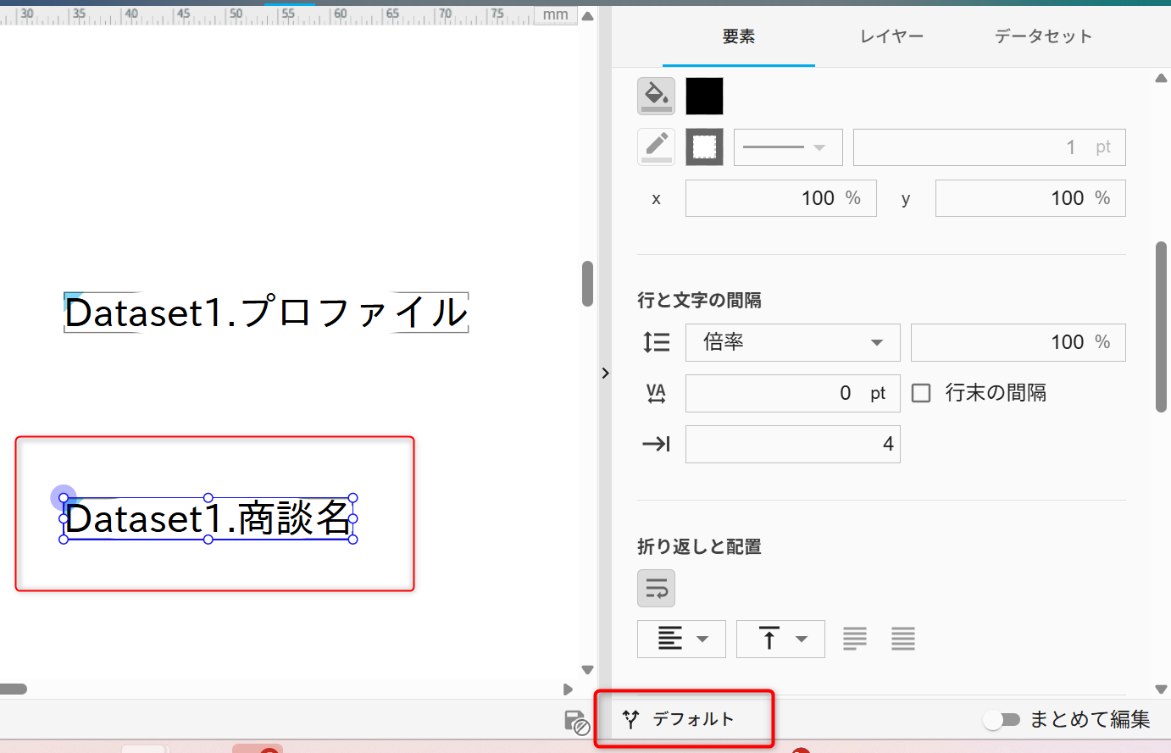Click the y scale percent field
Image resolution: width=1171 pixels, height=753 pixels.
pos(1030,198)
